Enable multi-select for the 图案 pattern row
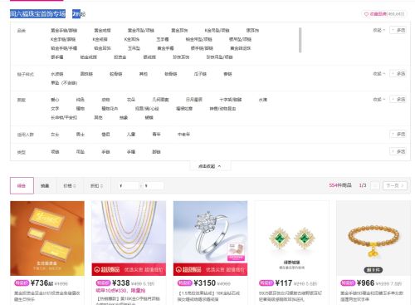Image resolution: width=415 pixels, height=305 pixels. coord(398,99)
